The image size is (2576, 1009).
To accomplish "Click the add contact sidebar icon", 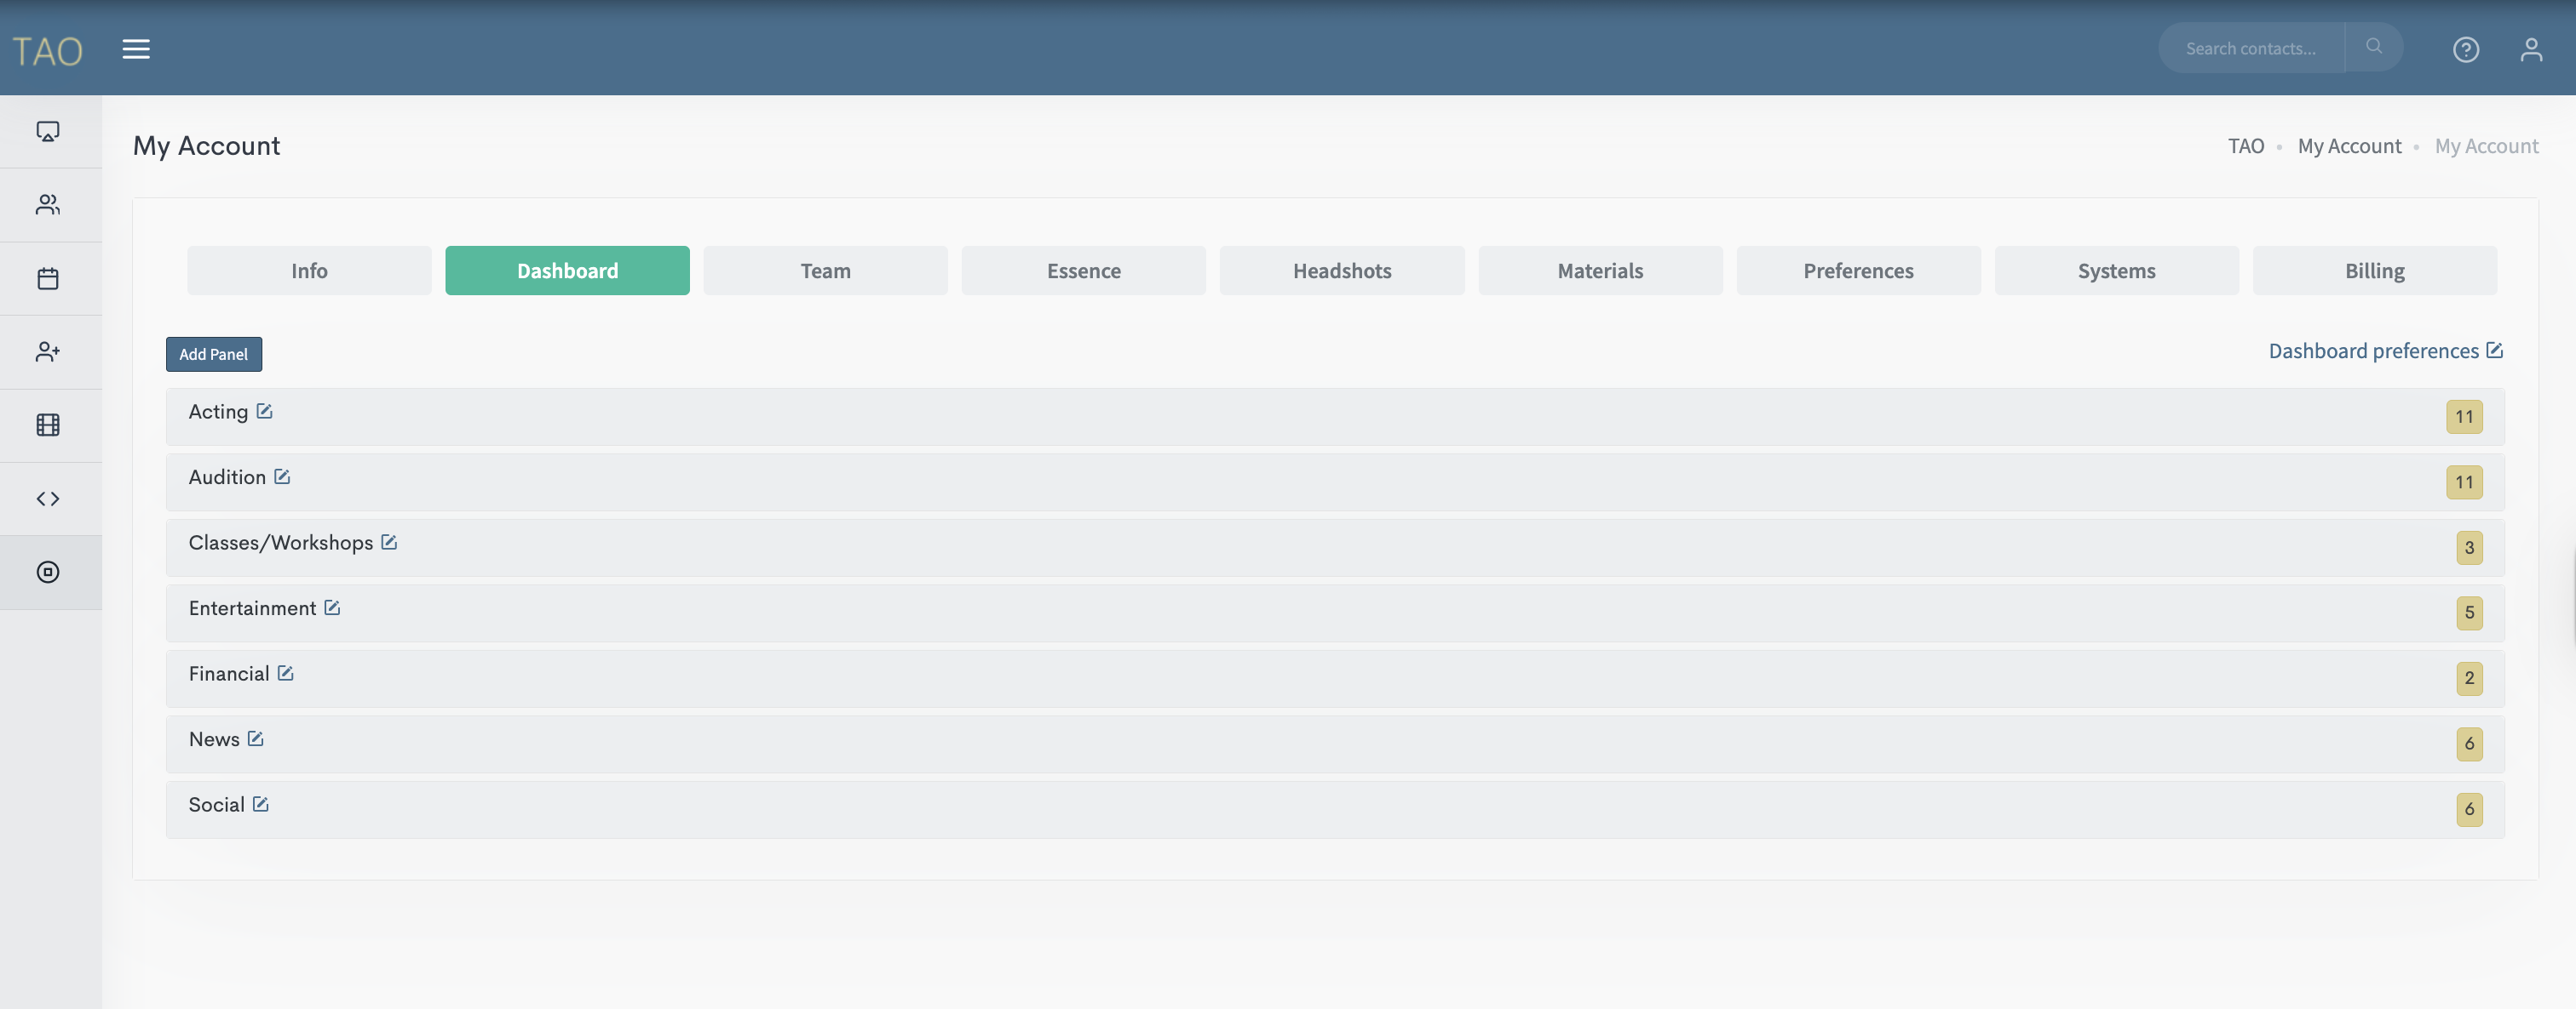I will 48,351.
